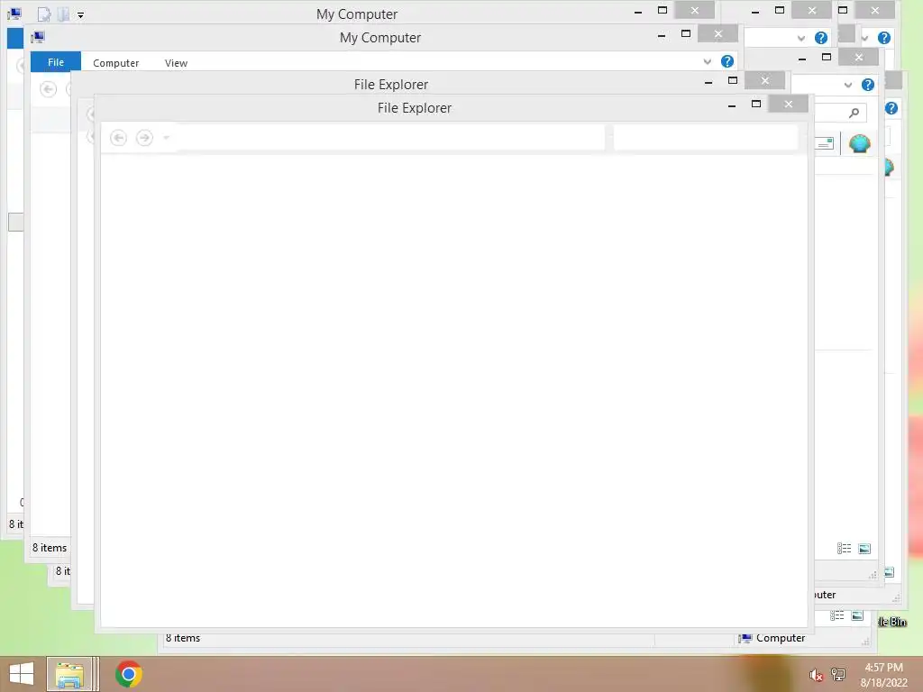Switch to the Computer ribbon tab
The height and width of the screenshot is (692, 923).
pyautogui.click(x=116, y=63)
